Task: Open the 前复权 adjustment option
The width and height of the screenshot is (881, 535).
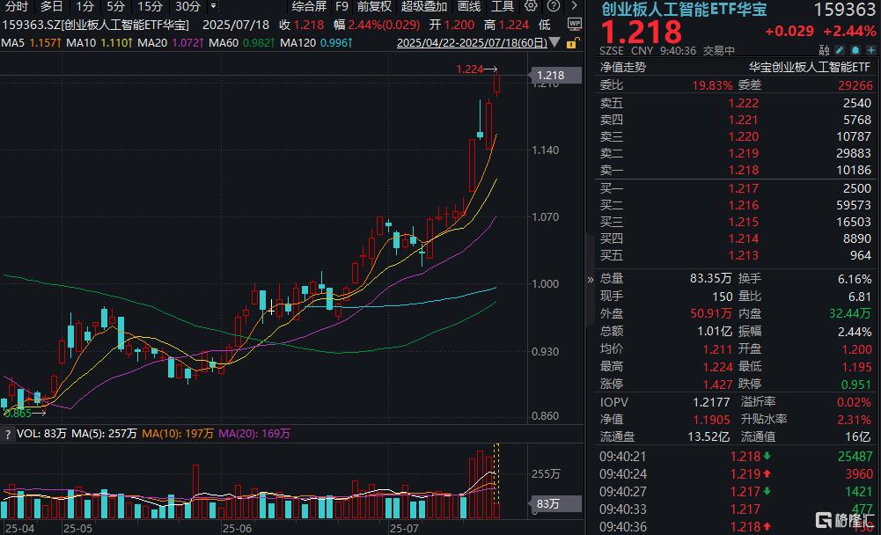Action: coord(374,6)
